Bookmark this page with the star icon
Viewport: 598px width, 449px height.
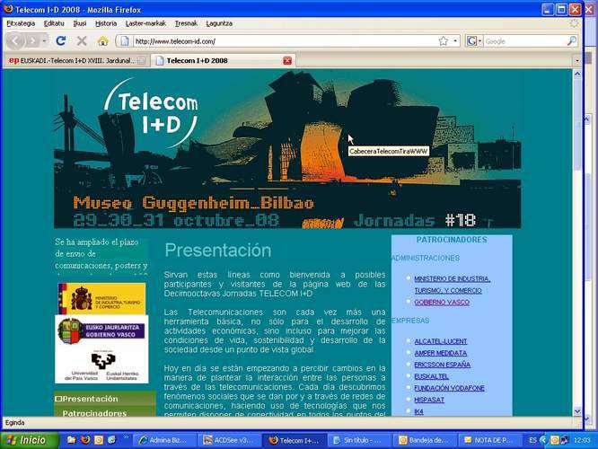click(x=444, y=40)
